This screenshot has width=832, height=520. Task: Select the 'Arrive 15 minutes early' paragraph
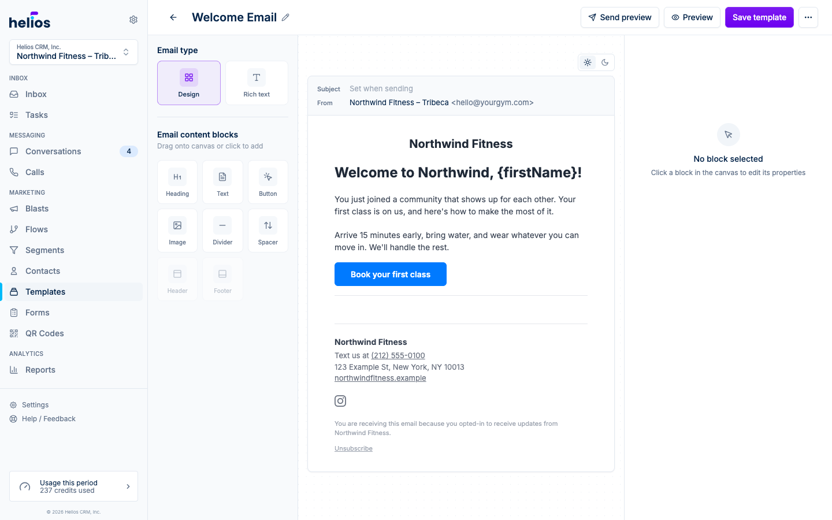456,241
